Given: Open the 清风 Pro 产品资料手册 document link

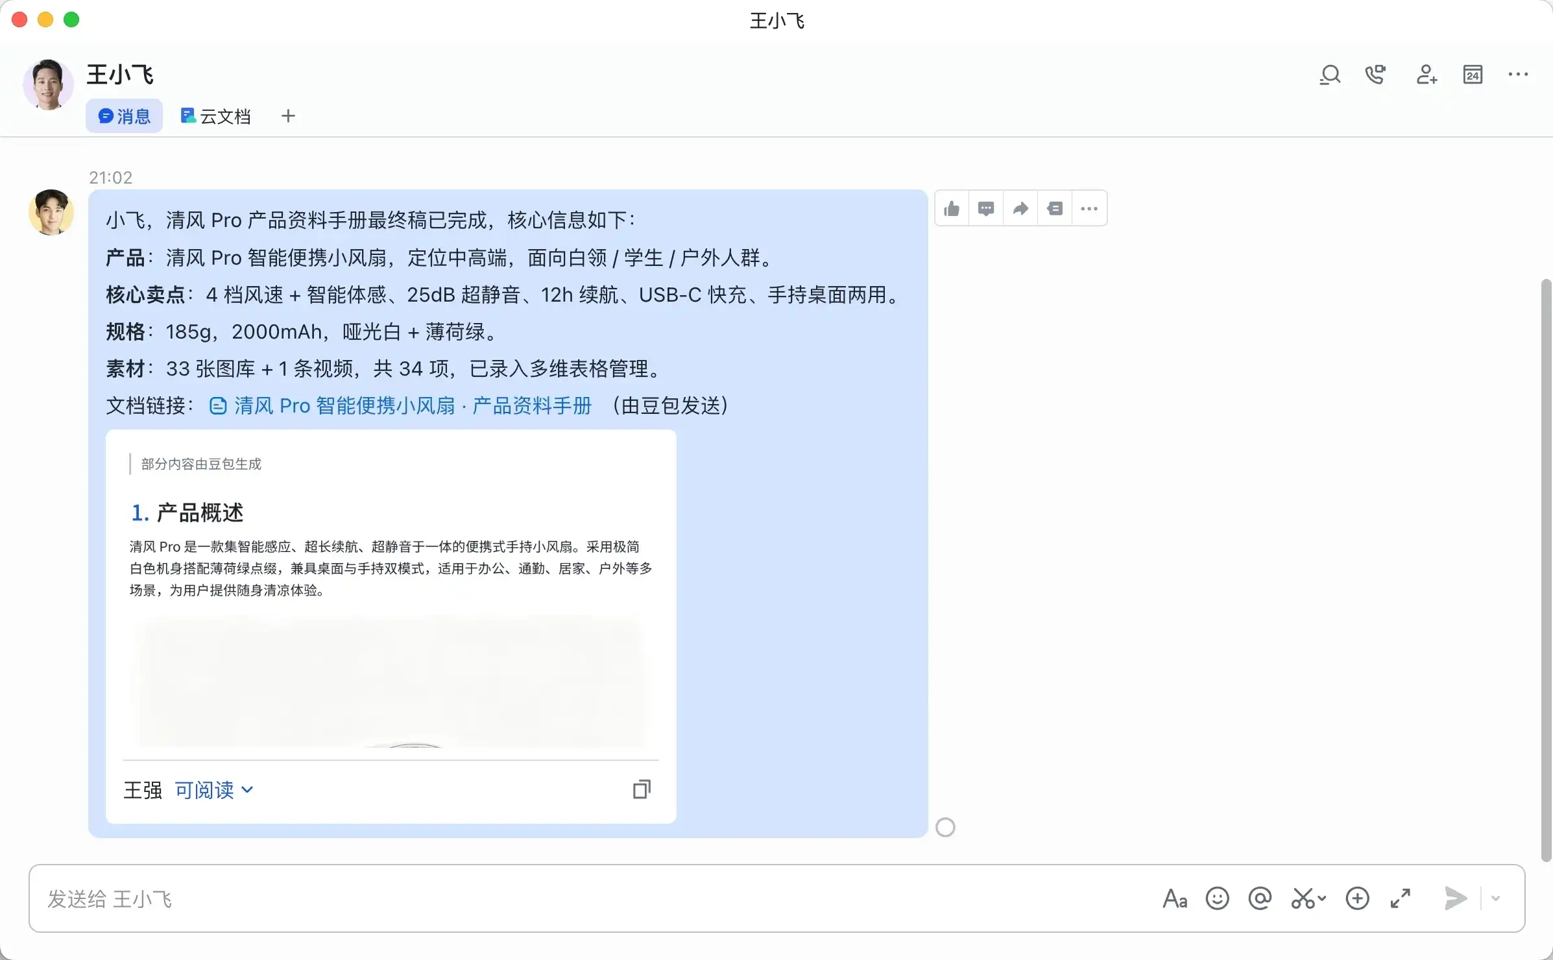Looking at the screenshot, I should [401, 406].
